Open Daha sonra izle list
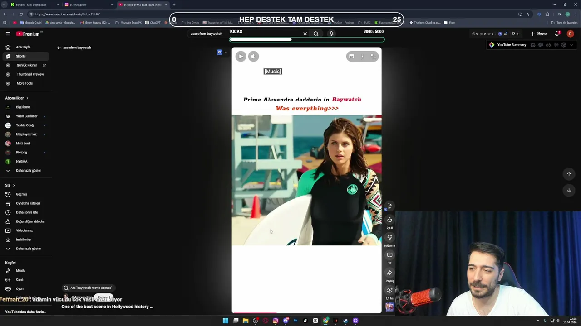 pos(25,212)
